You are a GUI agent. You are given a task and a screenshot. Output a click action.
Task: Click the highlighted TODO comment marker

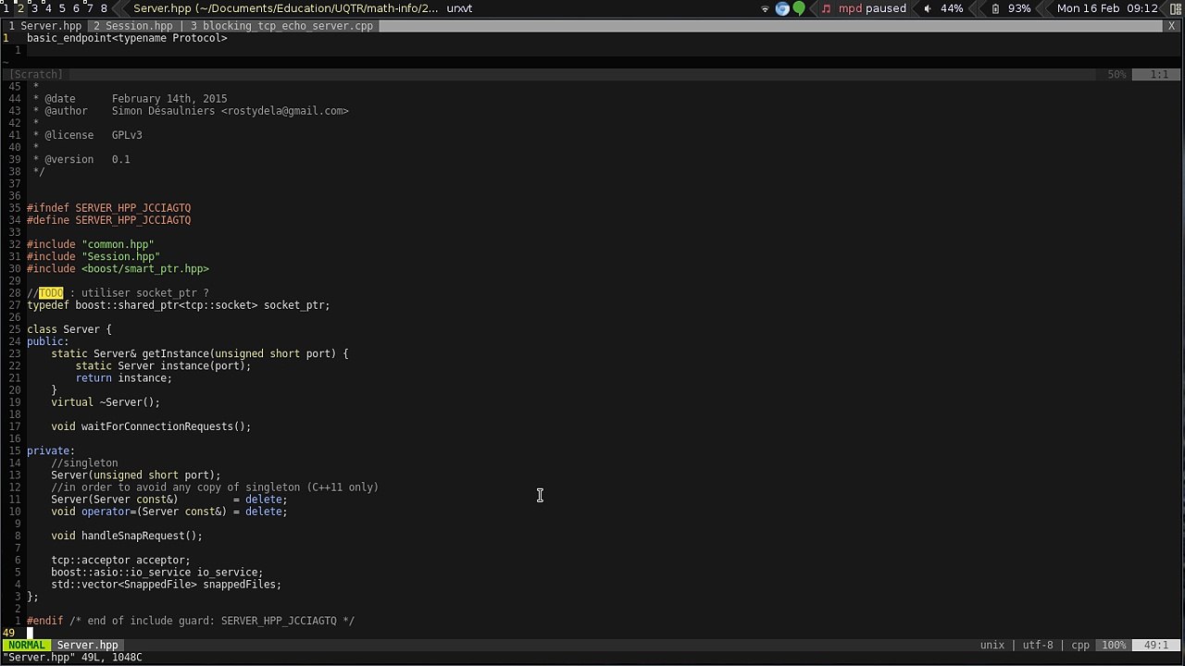[x=51, y=293]
